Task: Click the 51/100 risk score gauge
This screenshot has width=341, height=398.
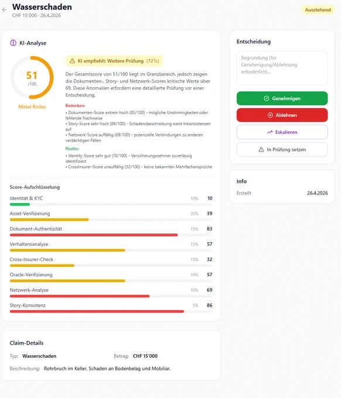Action: click(x=32, y=77)
